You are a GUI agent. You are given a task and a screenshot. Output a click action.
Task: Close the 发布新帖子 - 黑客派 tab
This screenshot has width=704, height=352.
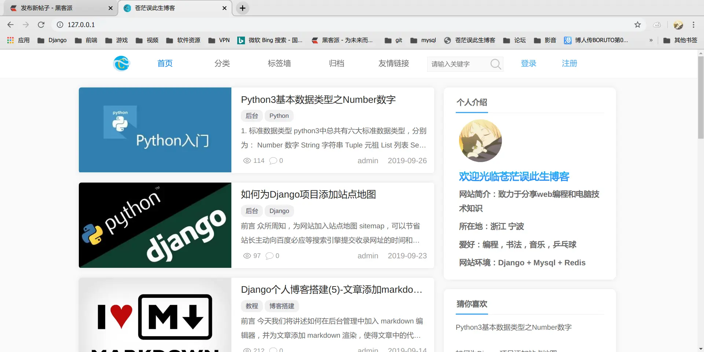[110, 8]
